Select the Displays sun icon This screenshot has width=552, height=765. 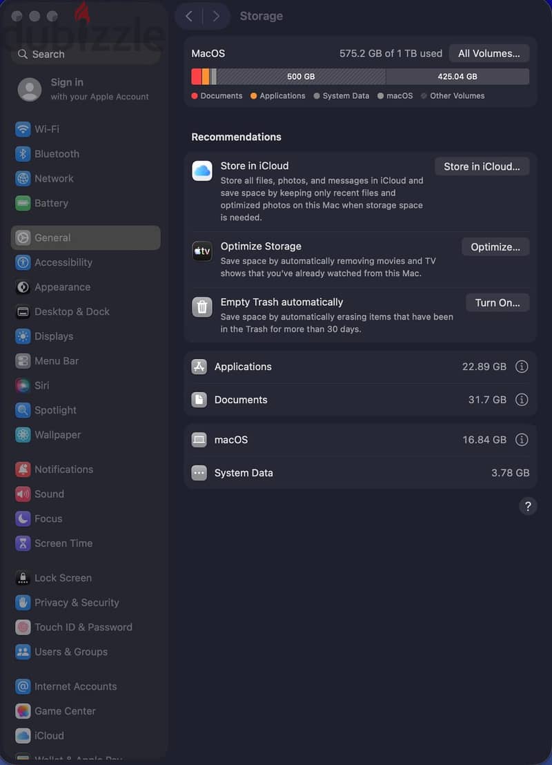[23, 336]
